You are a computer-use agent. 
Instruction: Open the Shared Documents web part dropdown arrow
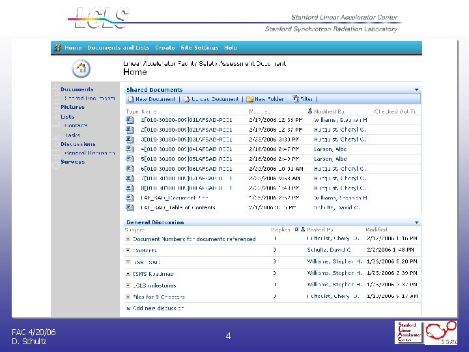point(416,90)
